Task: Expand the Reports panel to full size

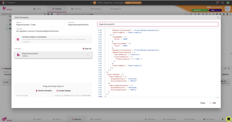Action: (225, 68)
